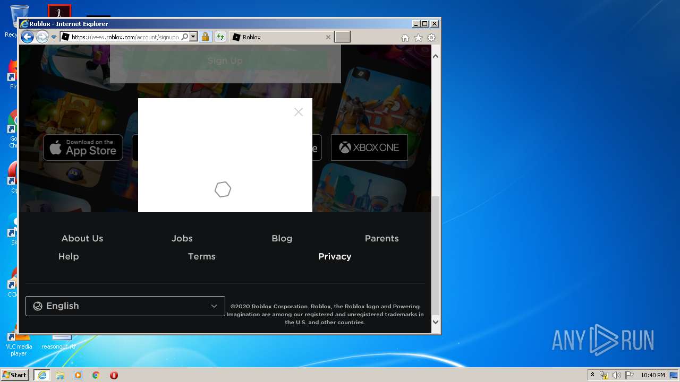680x382 pixels.
Task: Open the Windows Start menu
Action: 14,375
